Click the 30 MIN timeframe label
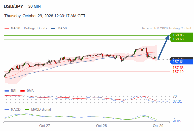 pos(35,6)
